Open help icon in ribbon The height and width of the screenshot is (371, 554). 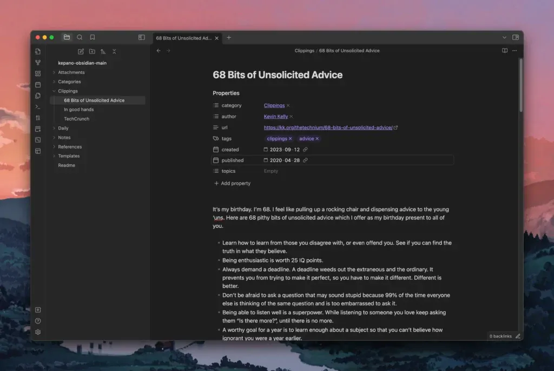tap(38, 321)
